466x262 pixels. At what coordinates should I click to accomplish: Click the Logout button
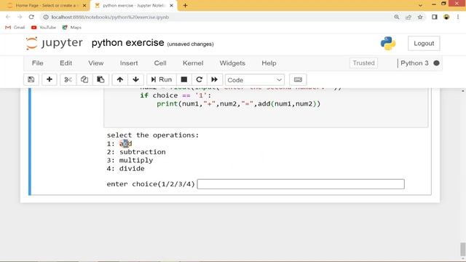424,44
